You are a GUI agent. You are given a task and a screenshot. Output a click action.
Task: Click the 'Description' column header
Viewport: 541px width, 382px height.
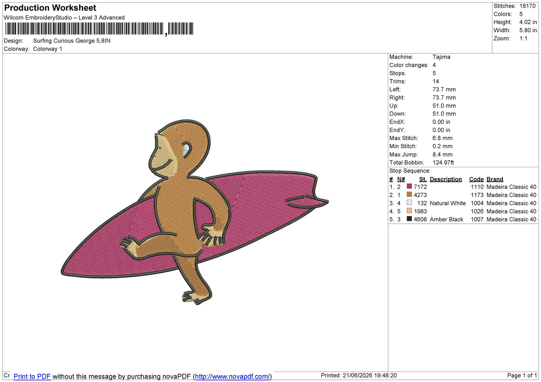tap(446, 179)
